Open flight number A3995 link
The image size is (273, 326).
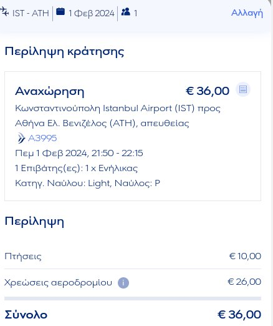42,138
